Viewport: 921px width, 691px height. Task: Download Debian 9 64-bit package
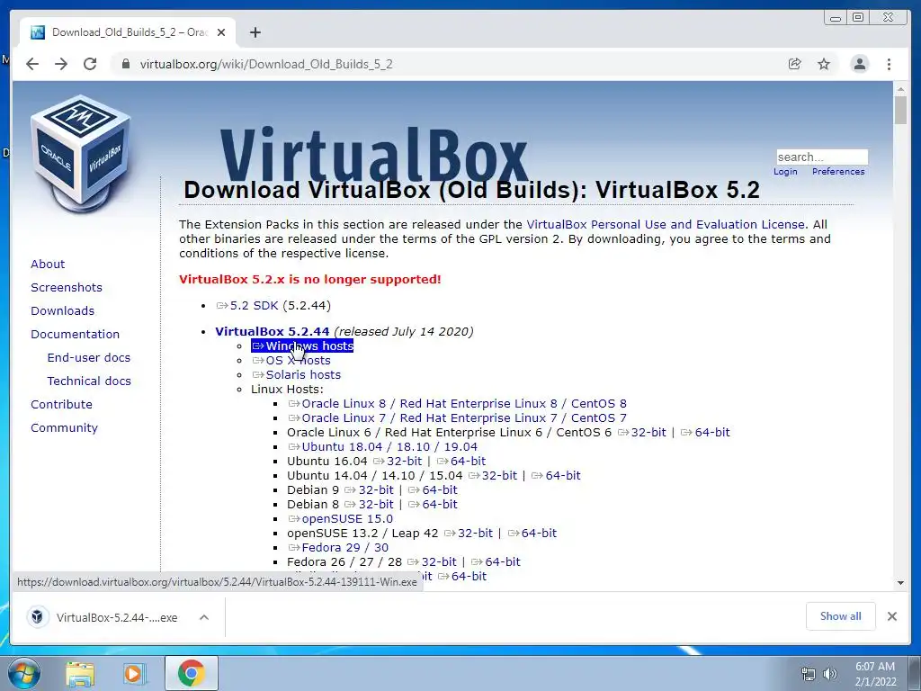(433, 490)
